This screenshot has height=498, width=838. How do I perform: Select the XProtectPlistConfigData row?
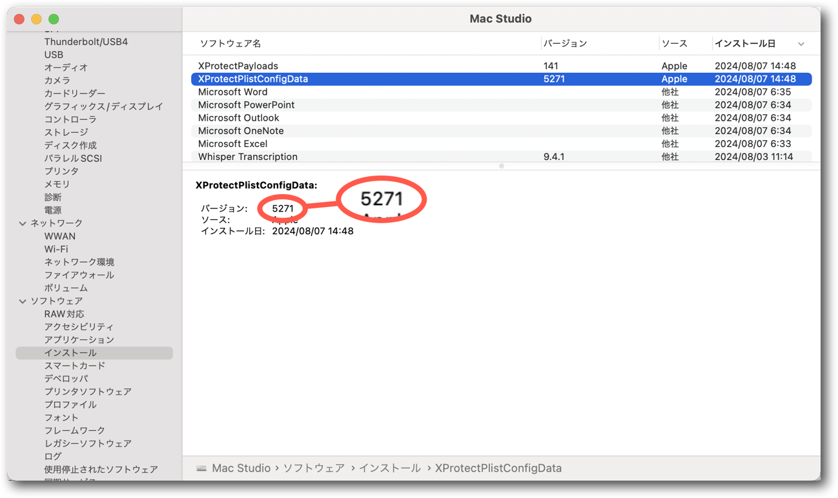coord(501,79)
